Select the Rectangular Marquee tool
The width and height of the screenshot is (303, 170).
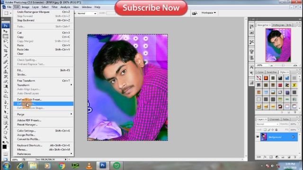click(x=5, y=36)
